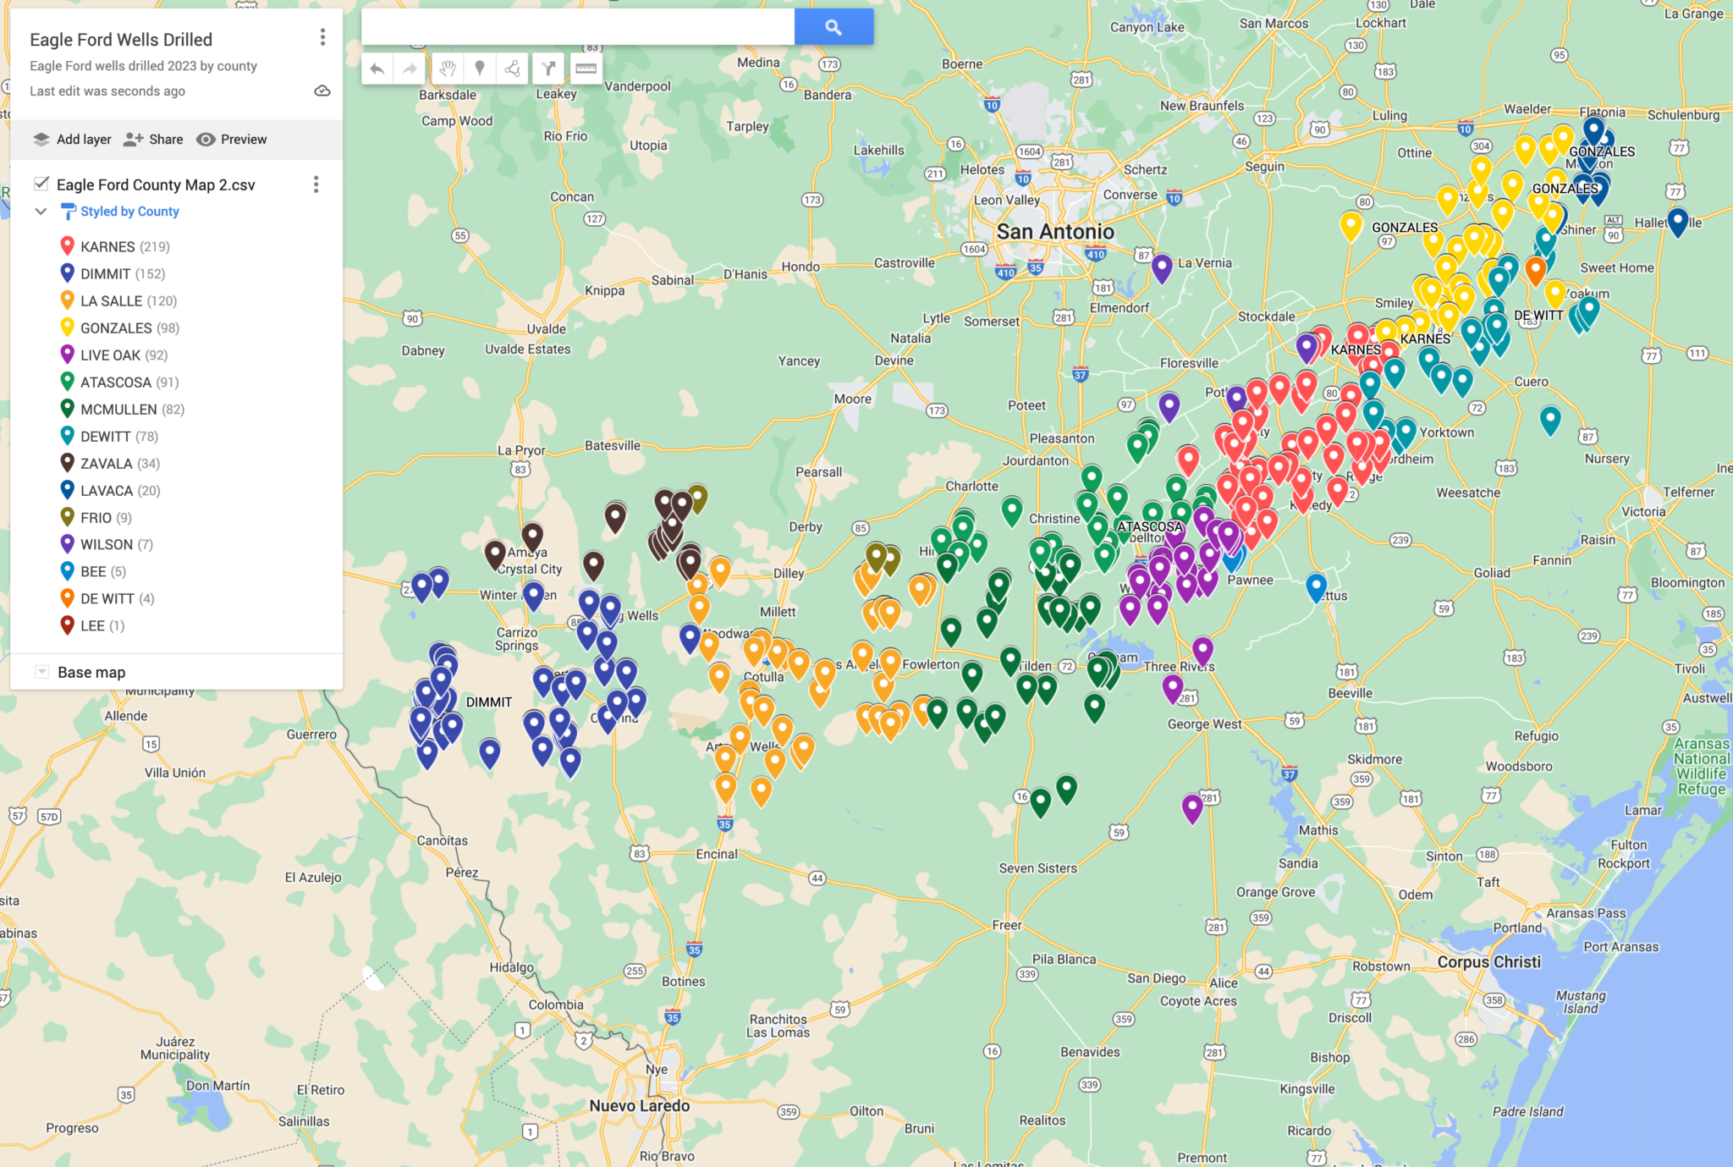Open the add directions tool

(548, 69)
